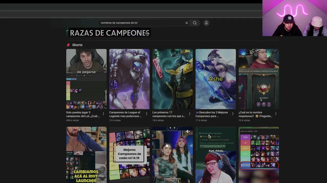Click title 'Solo puedes jugar 5 campeones del LoL'
The image size is (327, 183).
83,114
